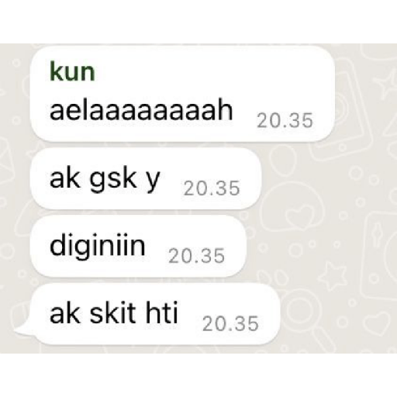Click the tail of the "ak skit hti" bubble
Viewport: 397px width, 397px height.
tap(22, 328)
